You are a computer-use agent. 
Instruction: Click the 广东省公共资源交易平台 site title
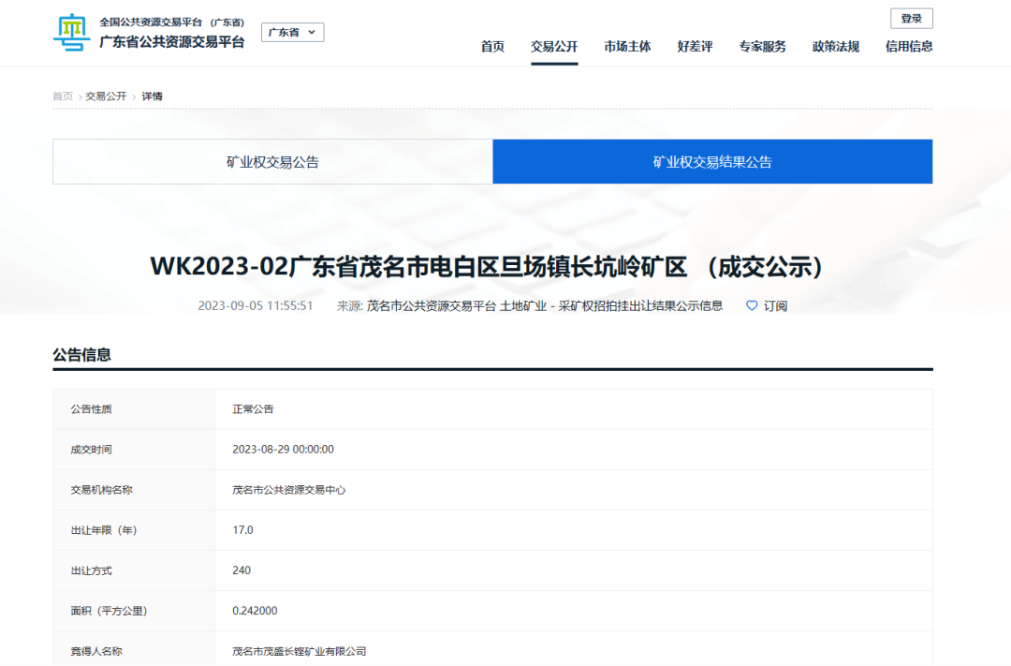point(172,42)
